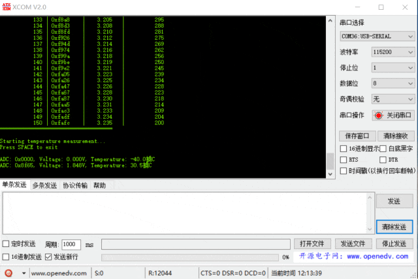
Task: Enable the 定时发送 checkbox
Action: [x=6, y=244]
